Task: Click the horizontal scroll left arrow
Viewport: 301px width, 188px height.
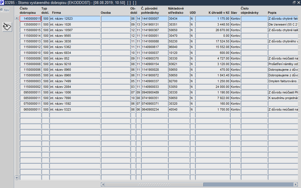Action: [x=103, y=185]
